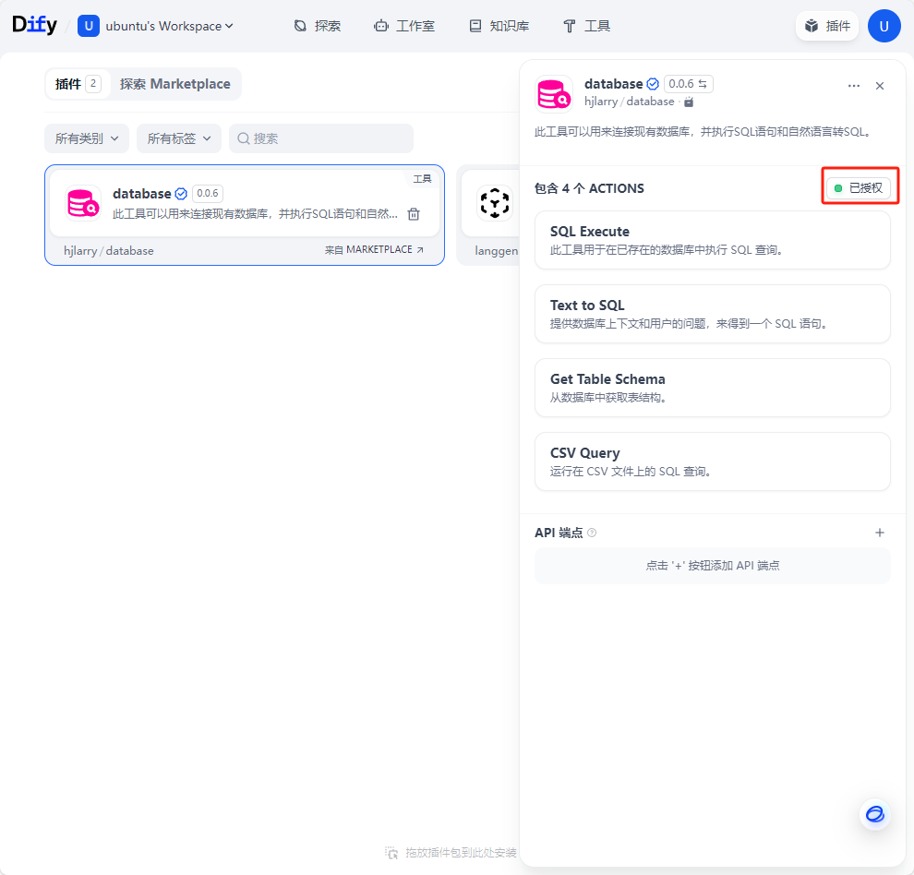The height and width of the screenshot is (875, 914).
Task: Close the database detail panel
Action: pyautogui.click(x=880, y=86)
